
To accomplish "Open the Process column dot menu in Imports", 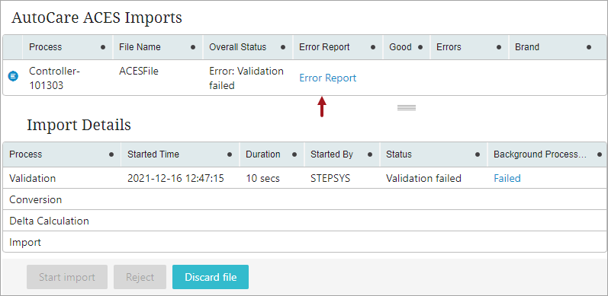I will [x=103, y=47].
